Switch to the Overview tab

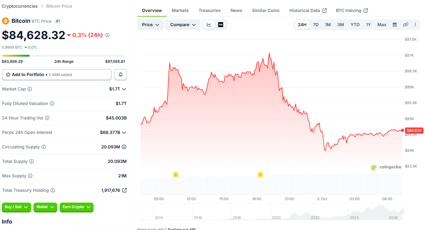pyautogui.click(x=152, y=10)
